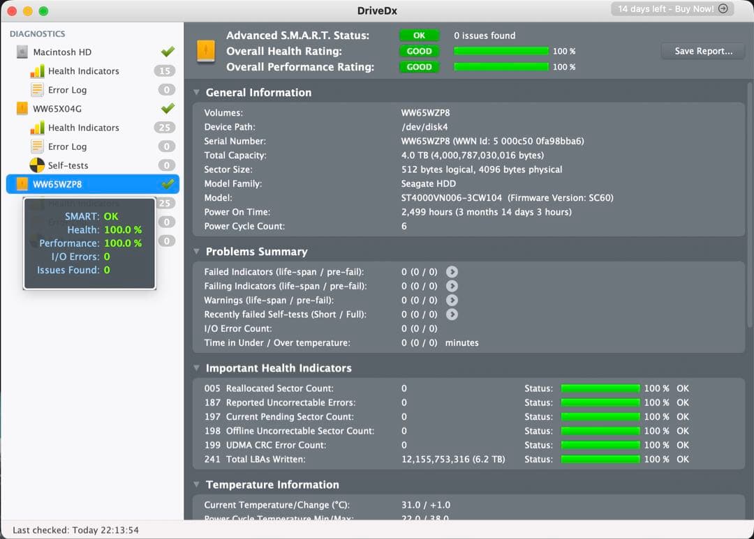Click the '/dev/disk4' device path value
Screen dimensions: 754x539
tap(424, 127)
